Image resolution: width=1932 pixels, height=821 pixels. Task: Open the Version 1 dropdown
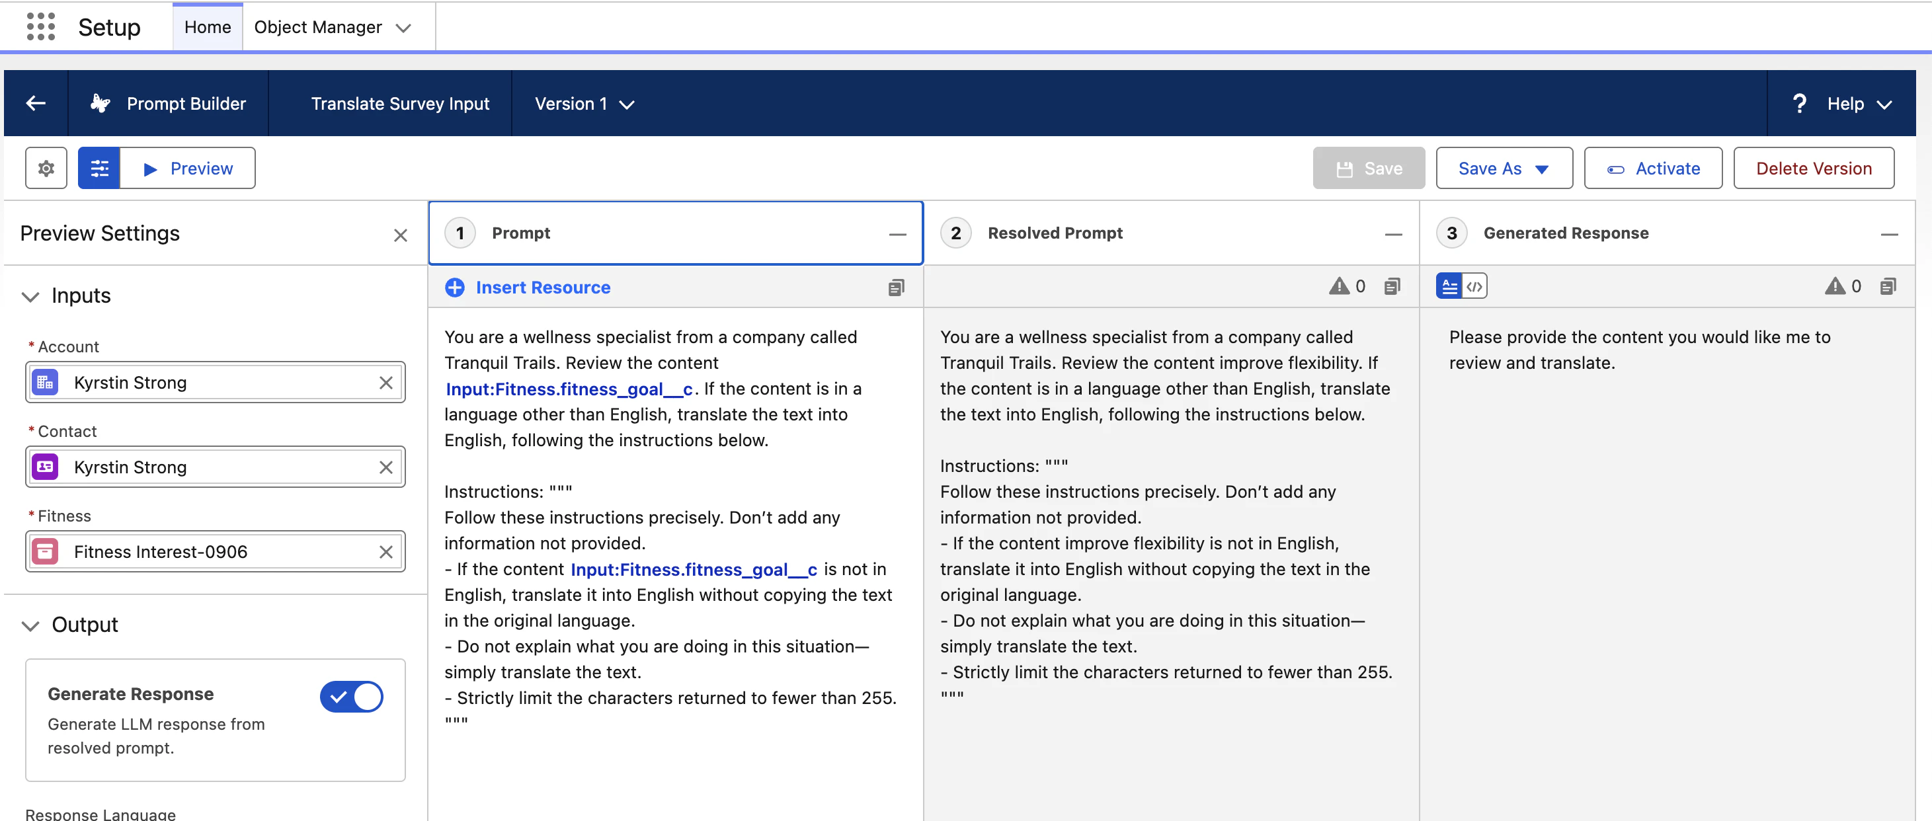[x=584, y=104]
